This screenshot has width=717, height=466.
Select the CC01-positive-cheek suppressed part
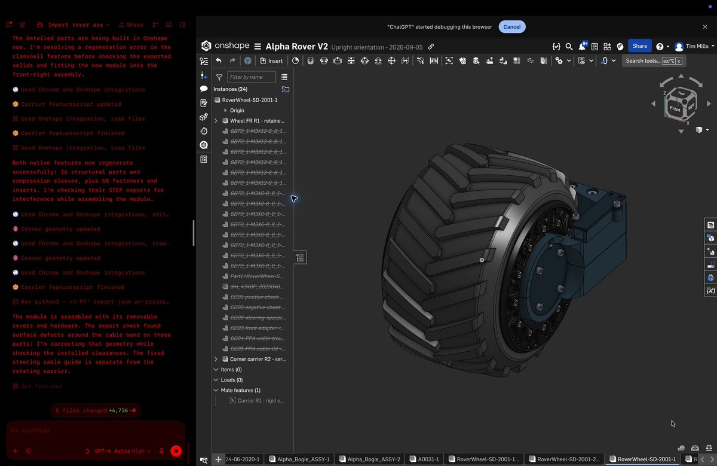257,297
